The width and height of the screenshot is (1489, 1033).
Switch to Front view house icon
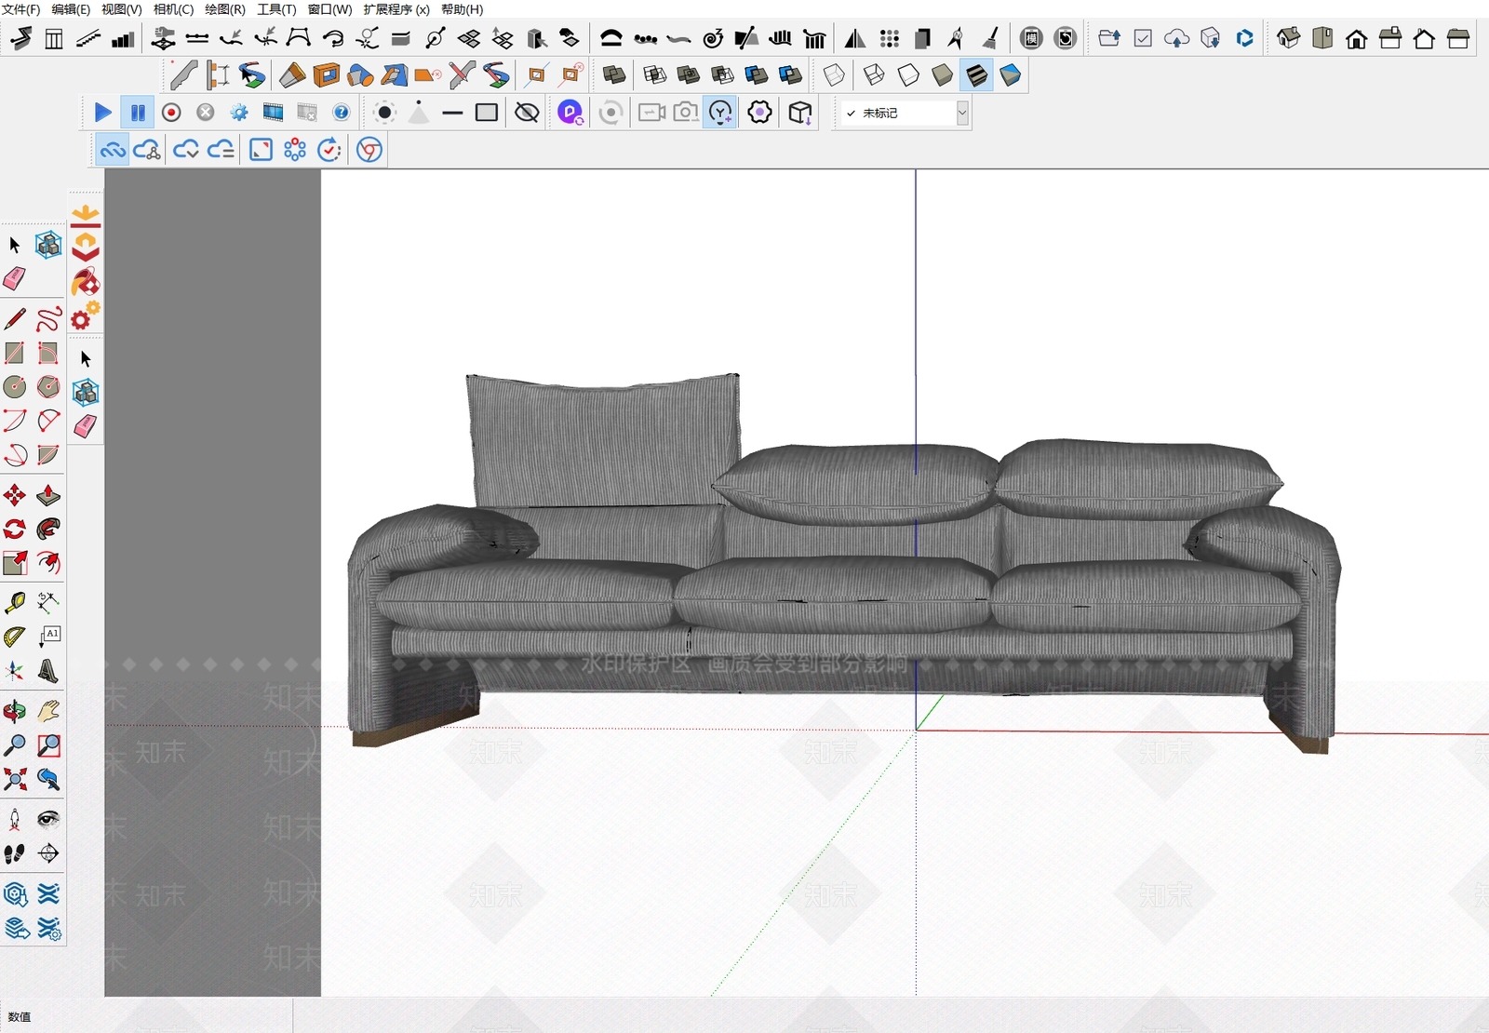point(1357,38)
